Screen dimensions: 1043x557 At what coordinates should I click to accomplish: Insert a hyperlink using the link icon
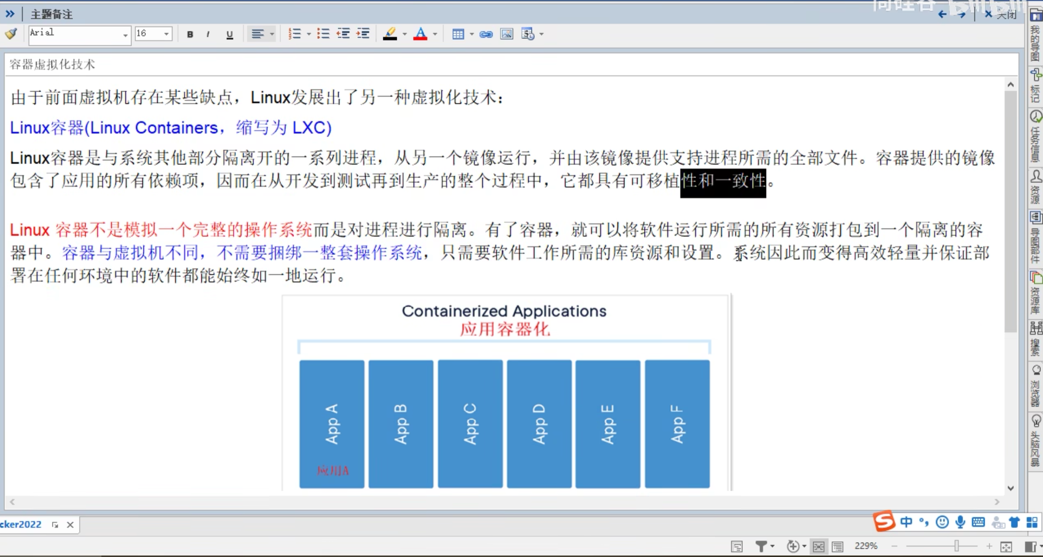coord(486,34)
